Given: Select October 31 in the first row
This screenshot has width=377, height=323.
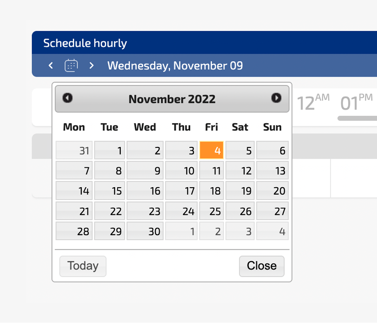Looking at the screenshot, I should point(74,150).
